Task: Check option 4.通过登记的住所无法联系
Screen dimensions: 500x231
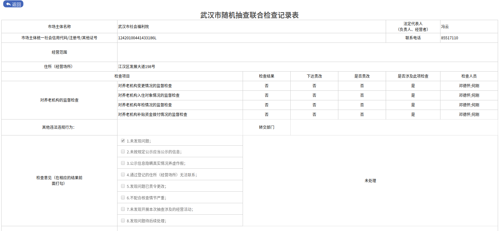Action: (123, 174)
